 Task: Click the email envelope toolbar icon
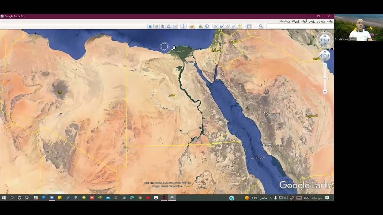point(175,26)
